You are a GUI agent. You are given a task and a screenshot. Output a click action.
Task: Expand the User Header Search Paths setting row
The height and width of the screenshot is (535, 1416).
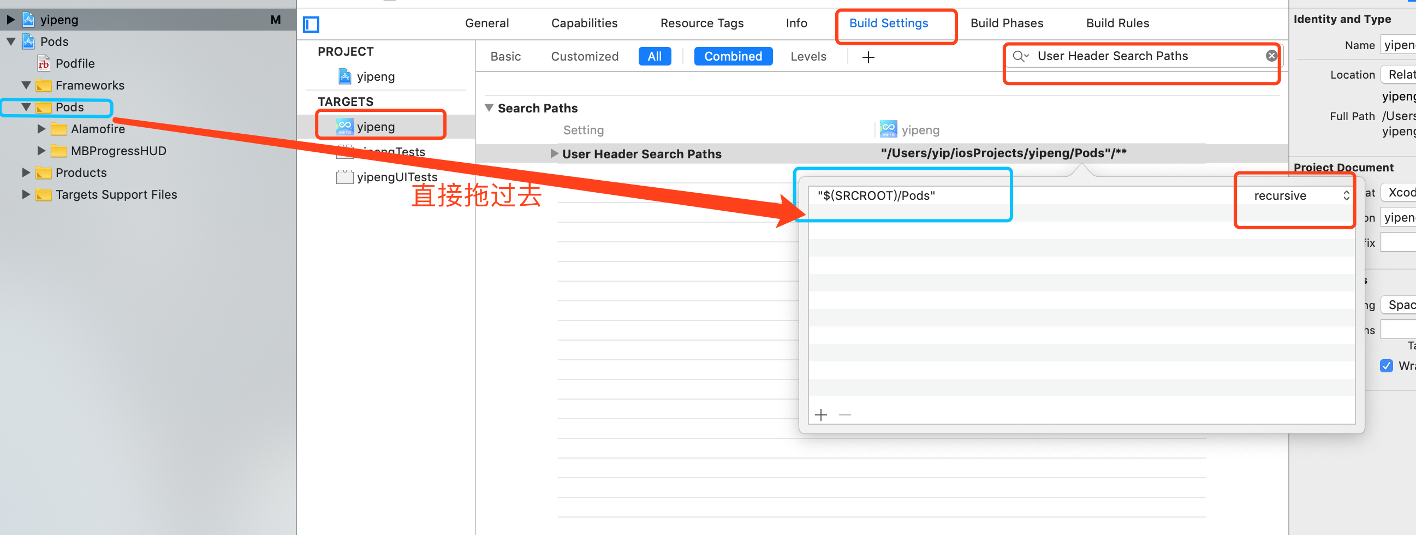point(555,154)
